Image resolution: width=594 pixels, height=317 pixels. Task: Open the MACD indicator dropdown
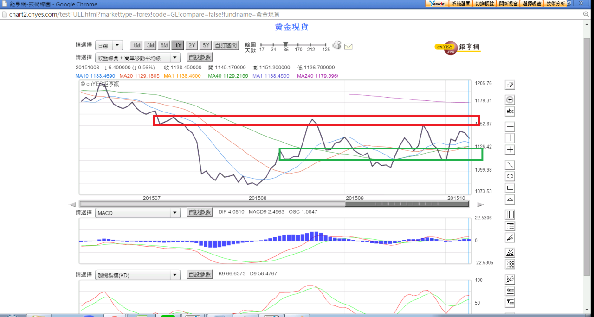click(x=138, y=213)
